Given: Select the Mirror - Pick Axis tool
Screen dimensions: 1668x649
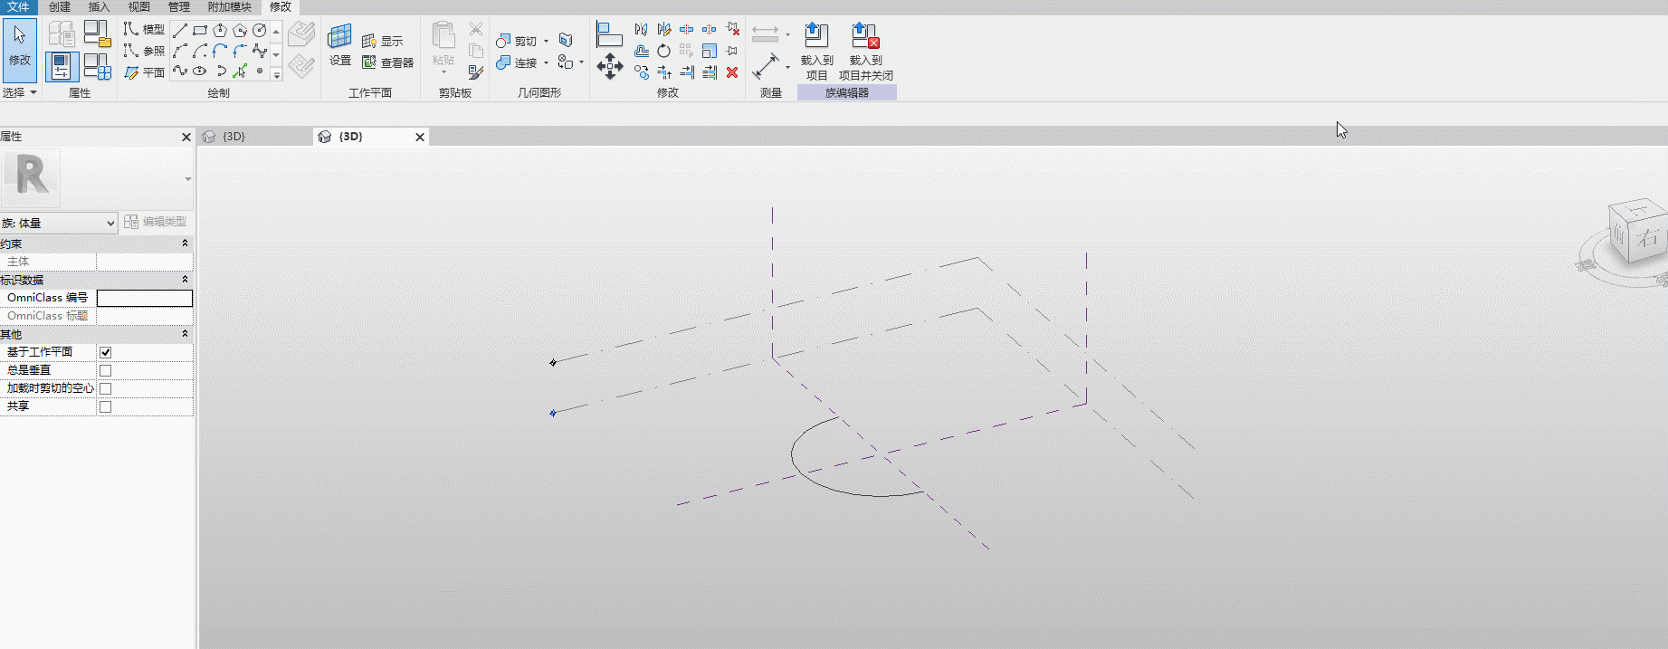Looking at the screenshot, I should click(x=642, y=30).
